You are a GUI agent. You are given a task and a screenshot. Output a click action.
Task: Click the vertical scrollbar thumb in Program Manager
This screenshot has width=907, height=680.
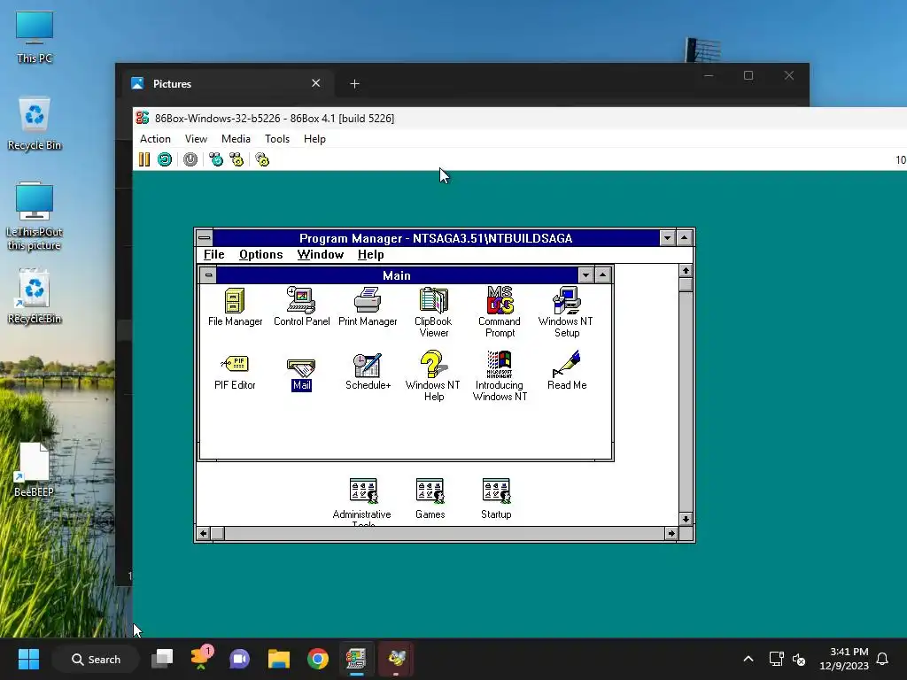(x=686, y=285)
